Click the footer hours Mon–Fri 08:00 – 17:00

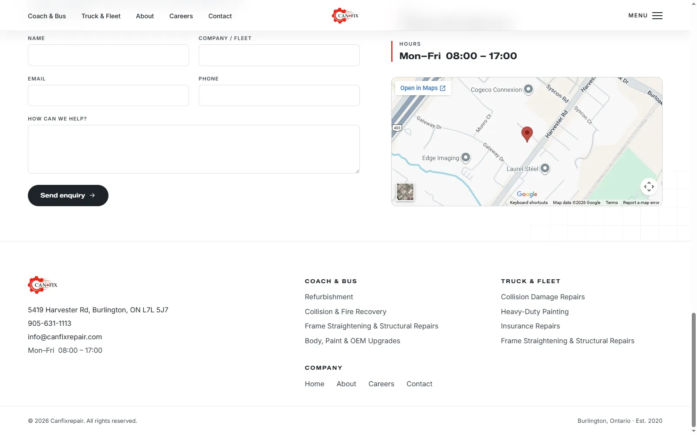point(65,351)
